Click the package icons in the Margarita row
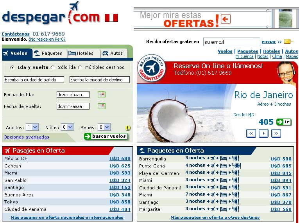Screen dimensions: 299x223 pos(223,209)
